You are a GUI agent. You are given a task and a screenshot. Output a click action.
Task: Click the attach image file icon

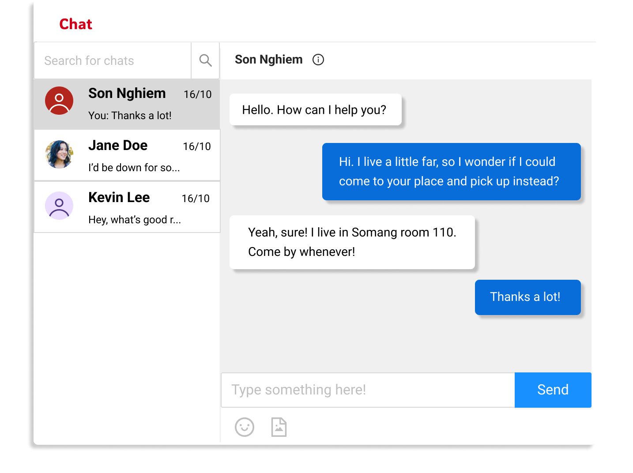coord(279,427)
